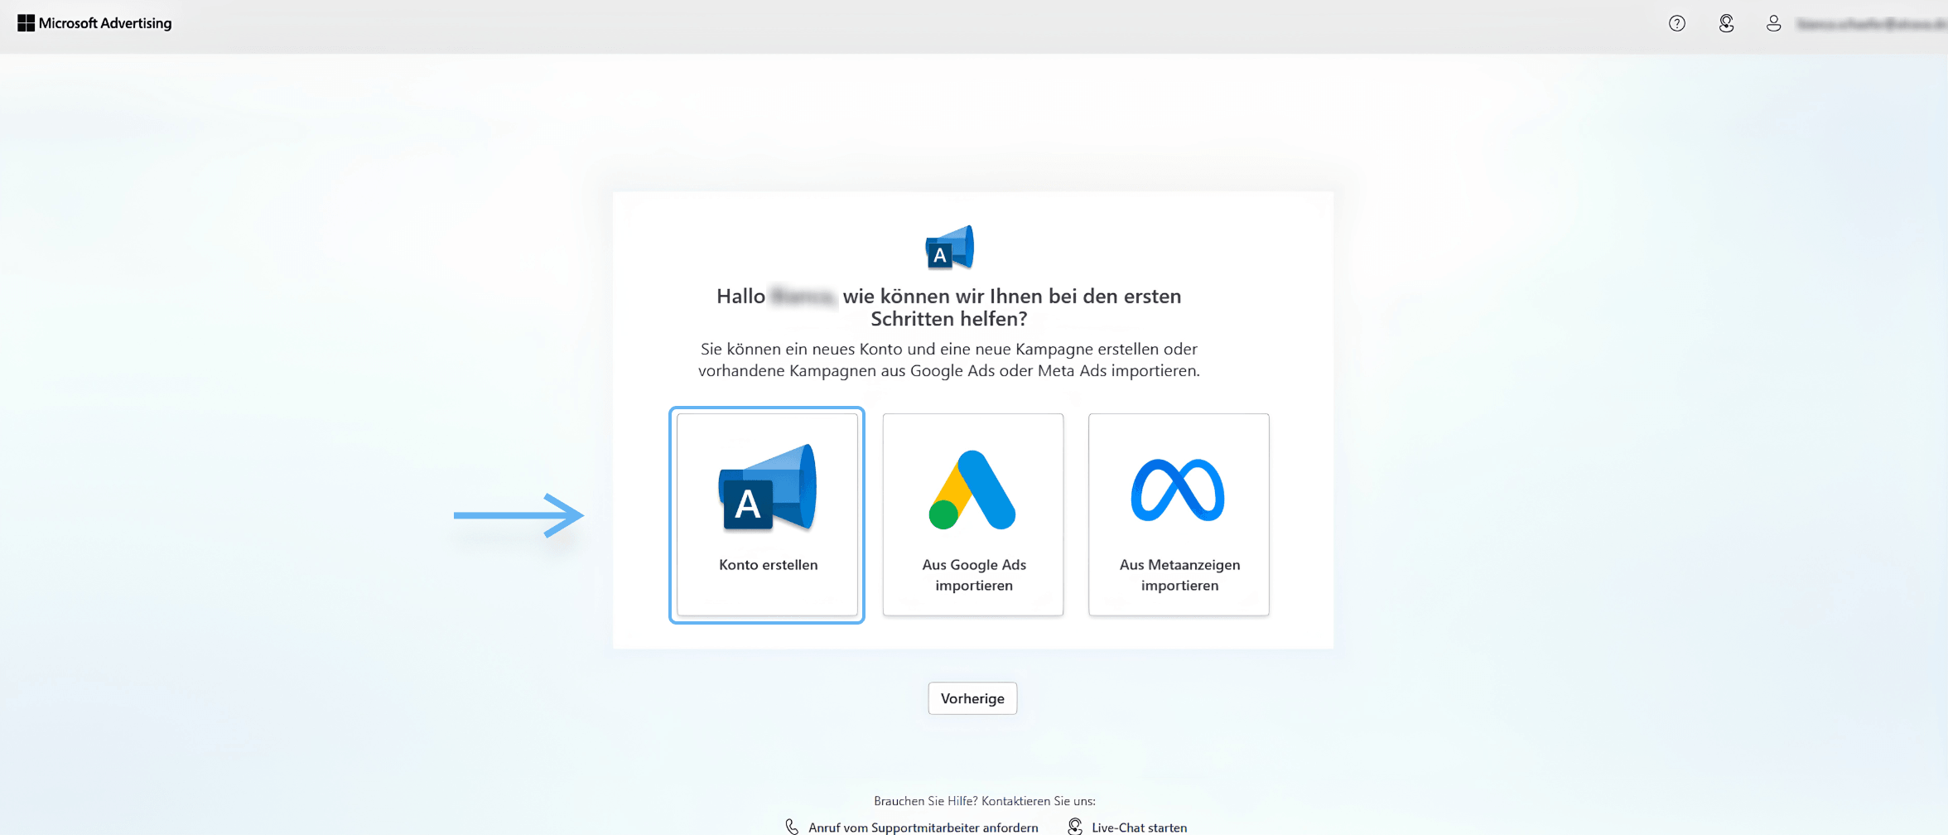The width and height of the screenshot is (1948, 835).
Task: Click the Google Ads logo icon
Action: tap(972, 490)
